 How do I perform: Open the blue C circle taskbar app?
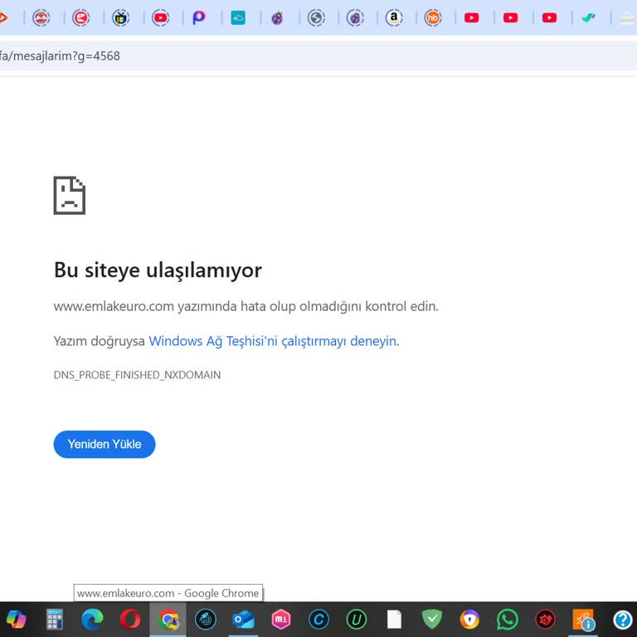(x=318, y=620)
